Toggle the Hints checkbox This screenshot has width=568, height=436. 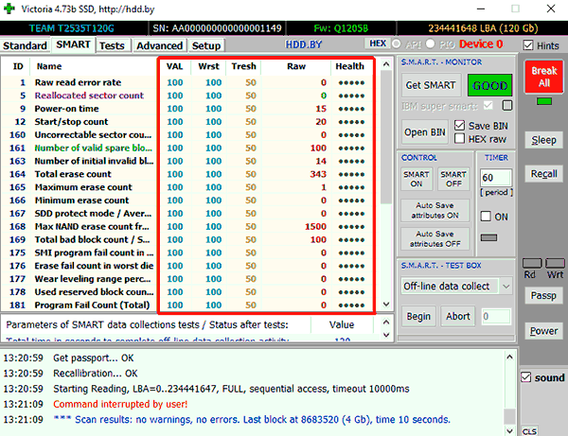point(528,45)
